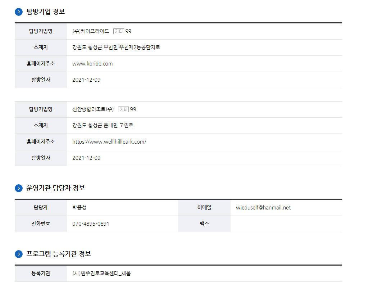386x289 pixels.
Task: Click the 탐방기업 정보 section heading
Action: pos(46,12)
